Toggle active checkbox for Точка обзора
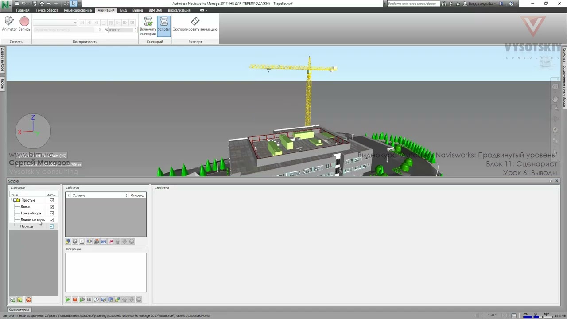This screenshot has height=319, width=567. click(x=52, y=213)
